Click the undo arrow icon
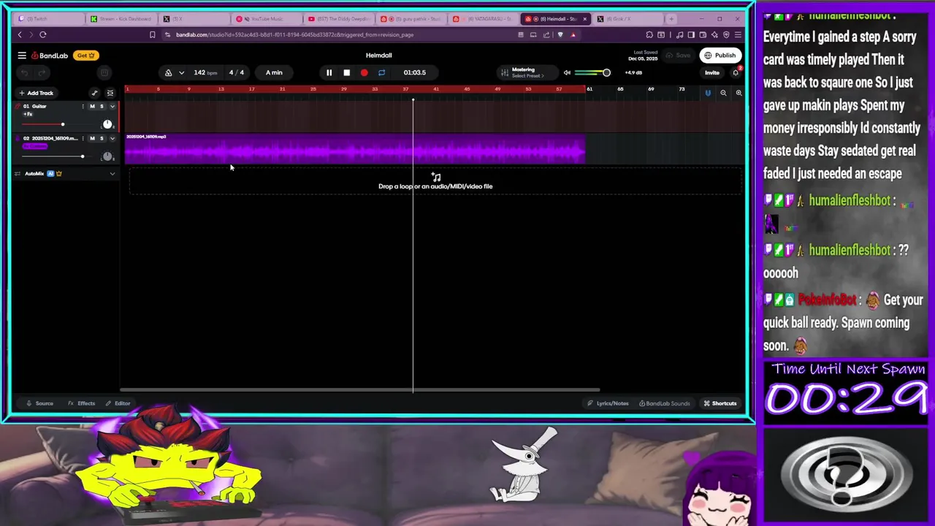The image size is (935, 526). (x=24, y=72)
